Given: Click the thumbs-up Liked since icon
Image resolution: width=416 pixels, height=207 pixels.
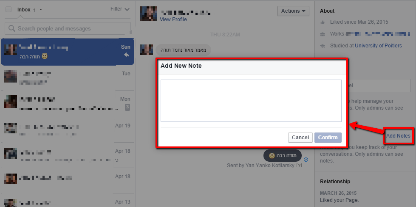Looking at the screenshot, I should coord(323,22).
